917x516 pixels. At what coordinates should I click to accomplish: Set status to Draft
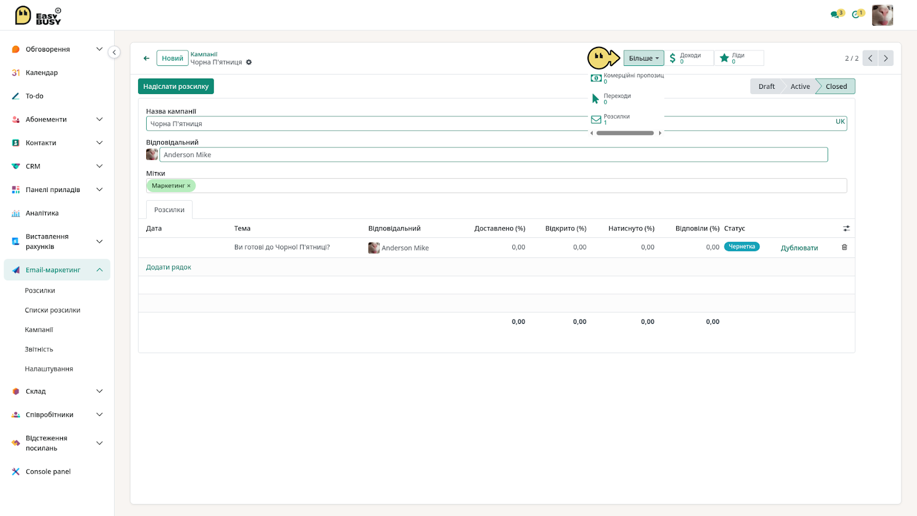click(x=766, y=87)
